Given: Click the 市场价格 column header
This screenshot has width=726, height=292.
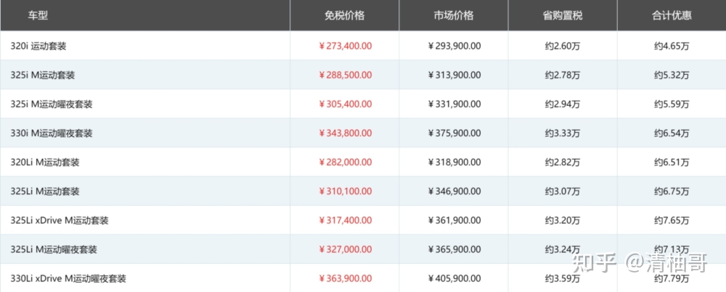Looking at the screenshot, I should coord(454,15).
